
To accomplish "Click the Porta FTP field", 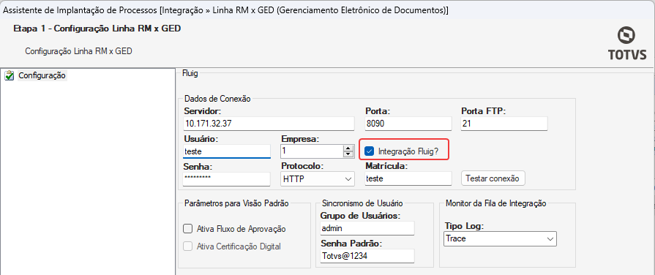I will pos(504,124).
